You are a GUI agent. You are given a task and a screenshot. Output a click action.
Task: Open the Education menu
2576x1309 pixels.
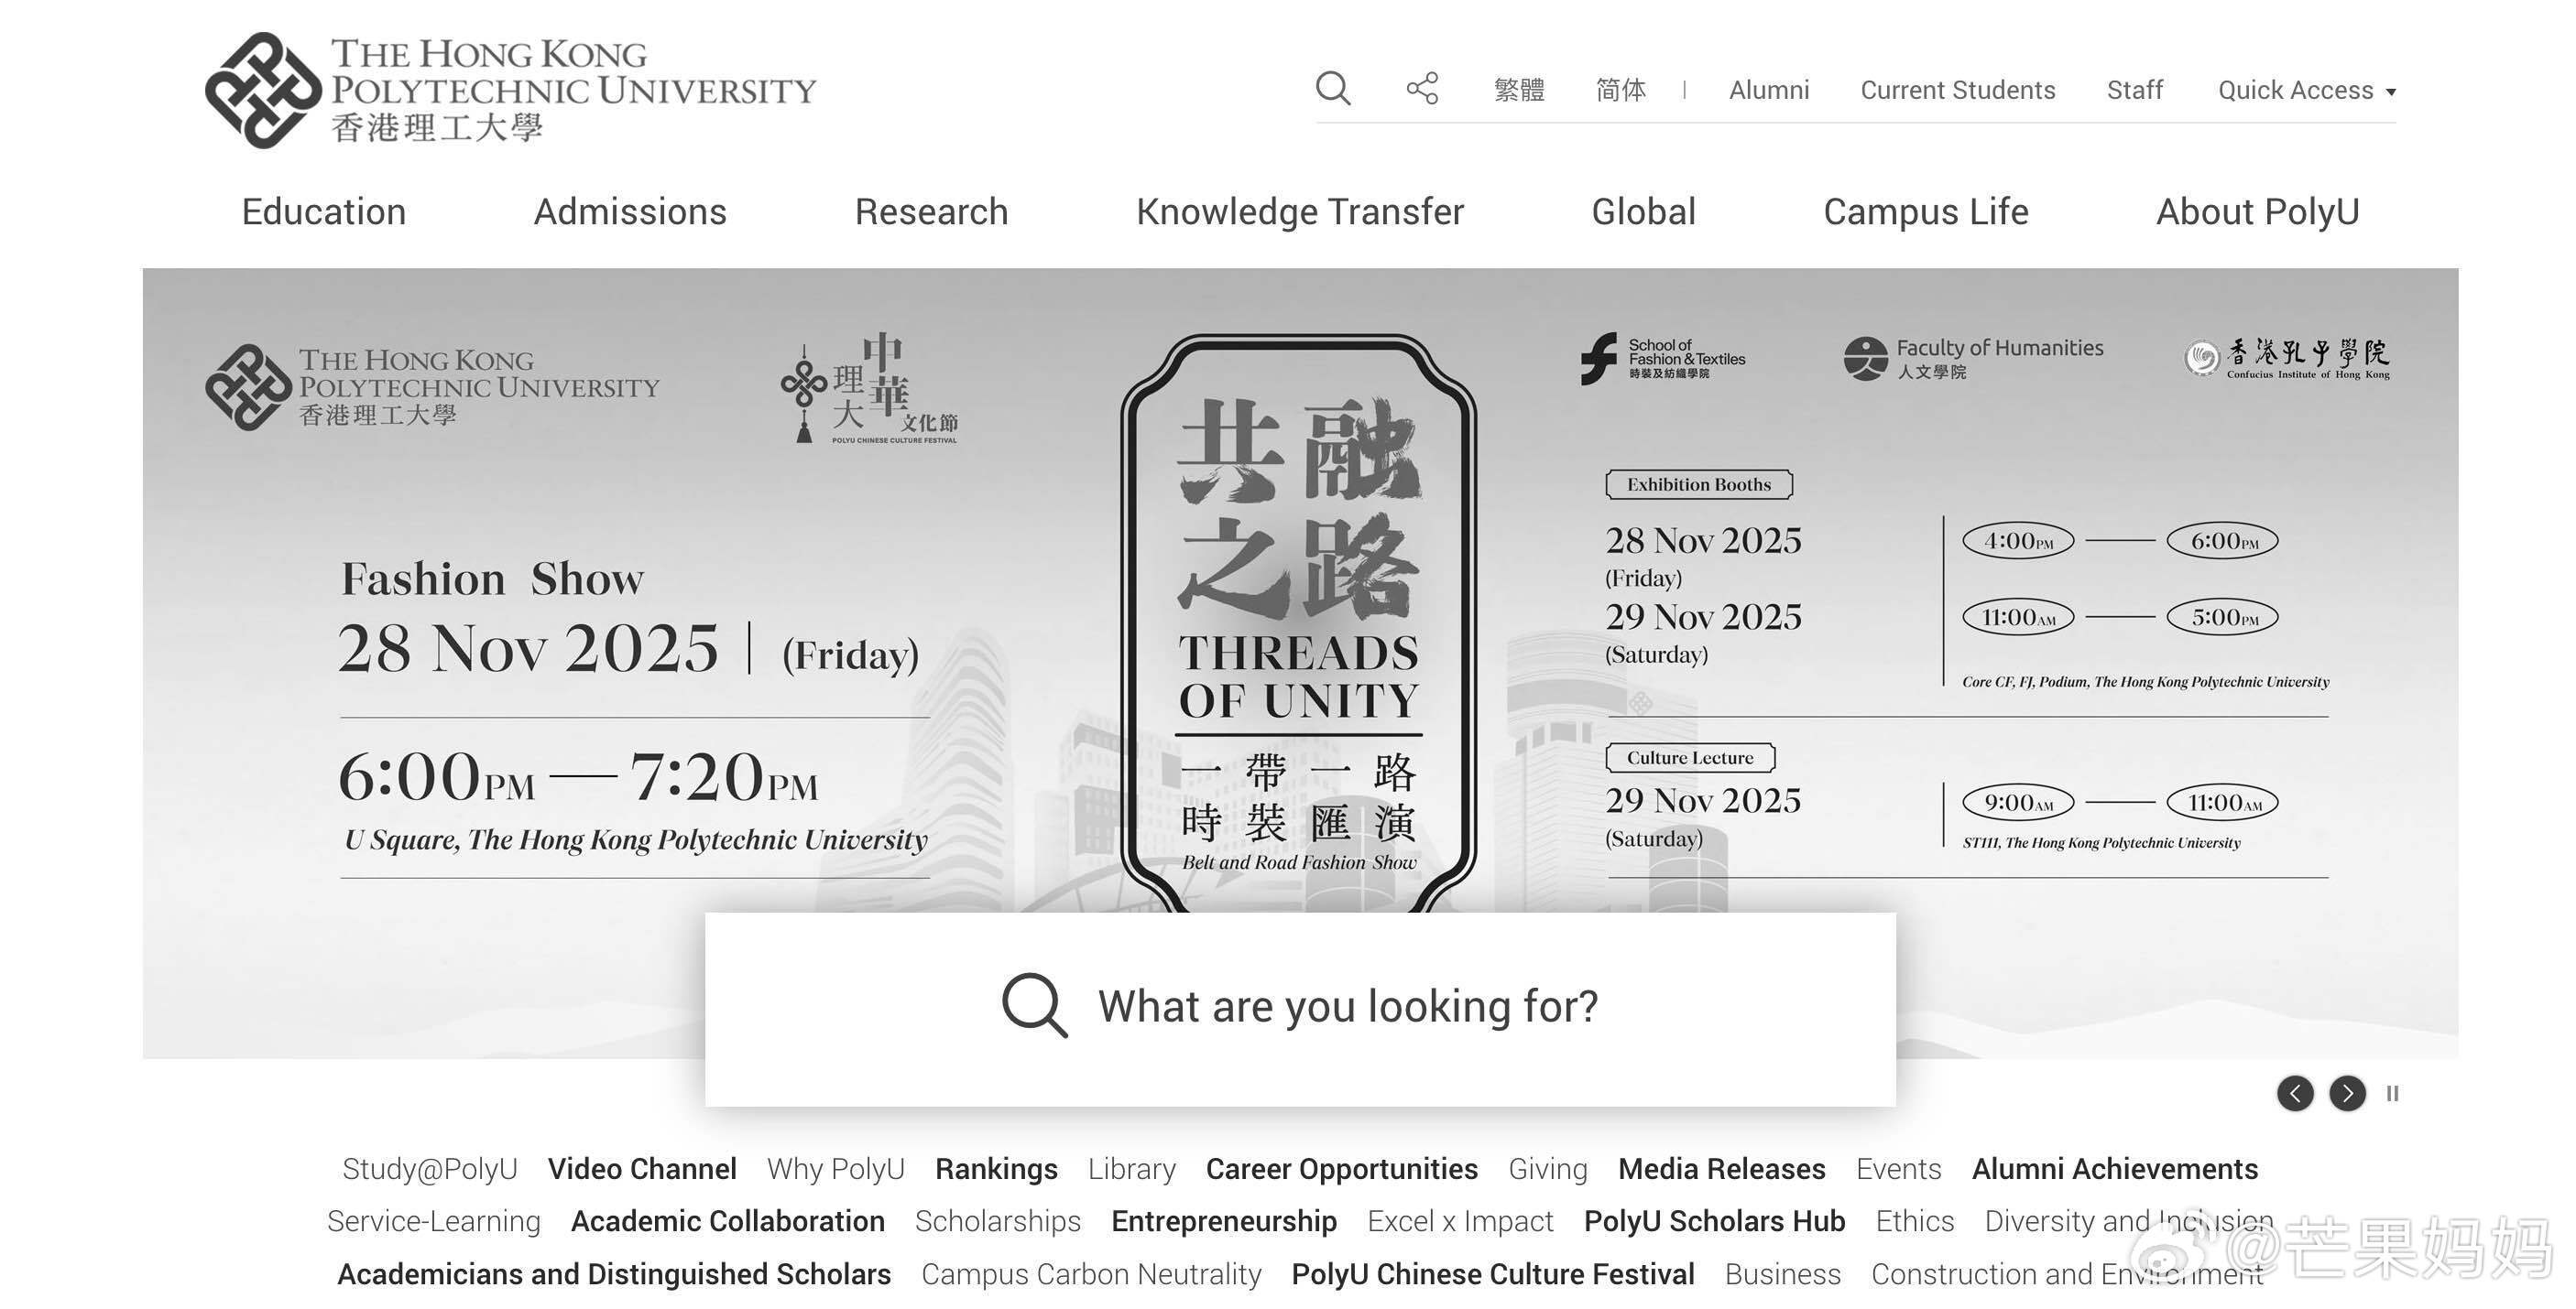323,211
